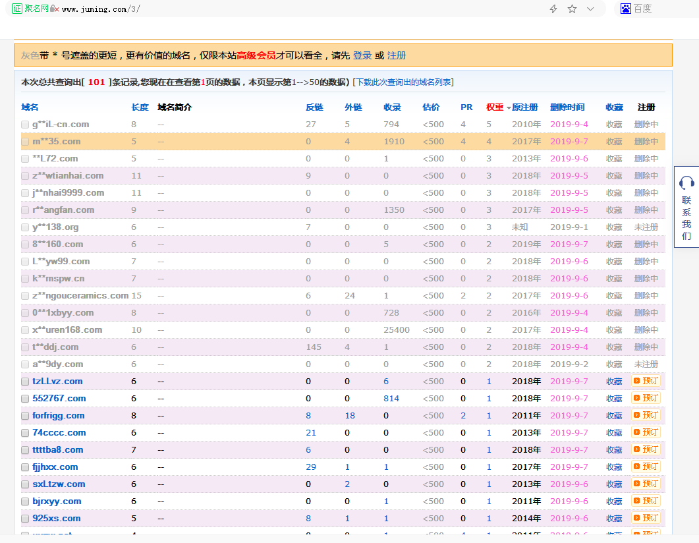
Task: Click 收藏 for the fjjhxx.com row
Action: [x=614, y=467]
